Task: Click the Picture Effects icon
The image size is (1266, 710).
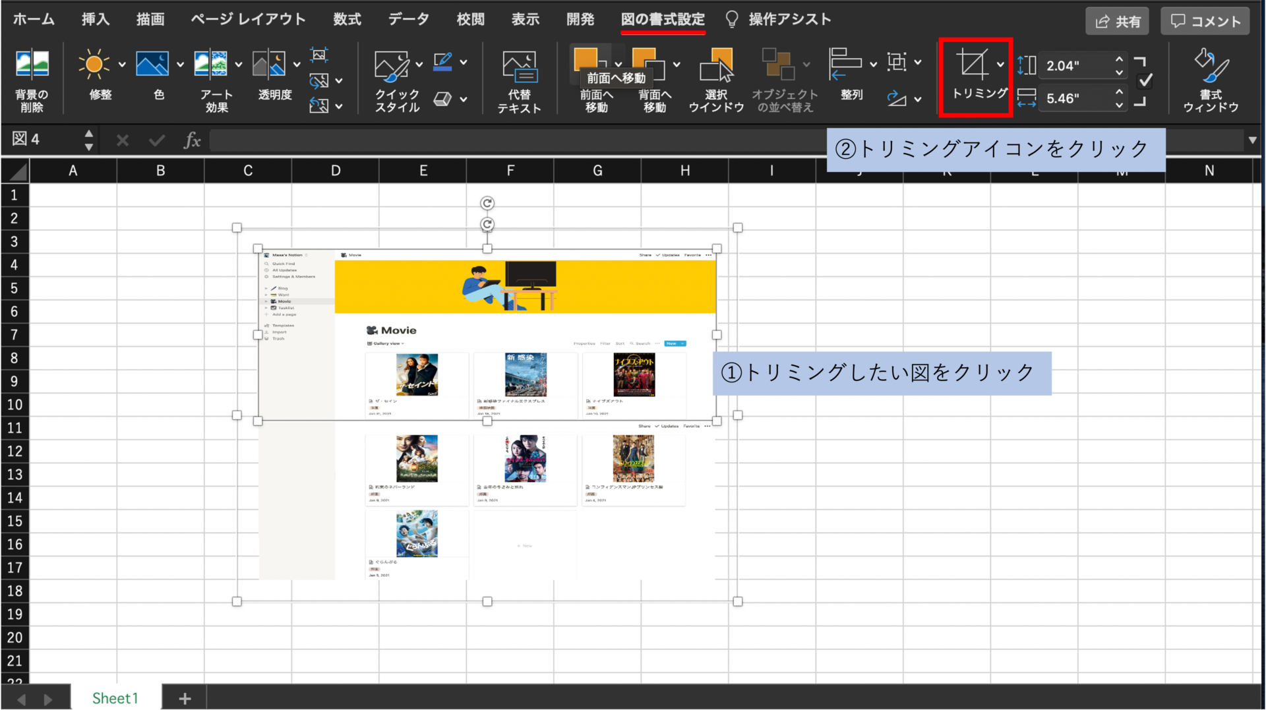Action: pos(442,99)
